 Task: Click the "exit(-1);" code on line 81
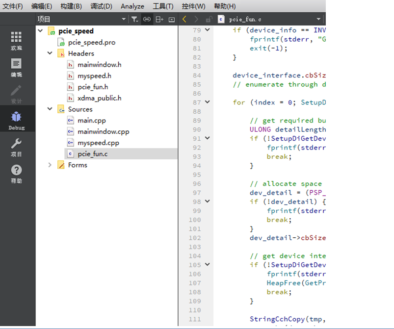[x=268, y=48]
